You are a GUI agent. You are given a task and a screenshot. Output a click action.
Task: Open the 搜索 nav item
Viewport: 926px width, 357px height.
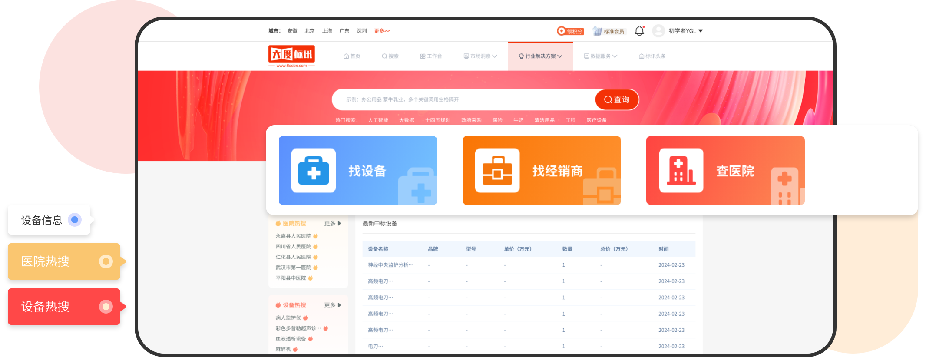pyautogui.click(x=390, y=56)
